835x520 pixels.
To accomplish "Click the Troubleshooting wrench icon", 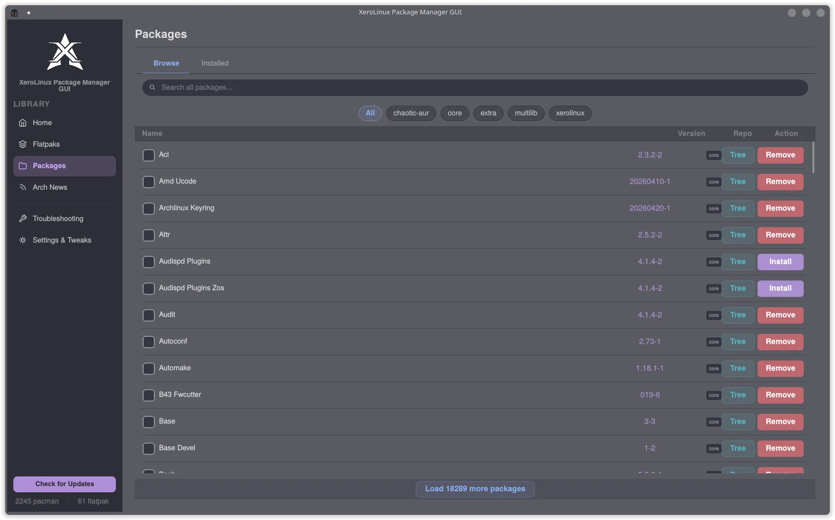I will (23, 218).
